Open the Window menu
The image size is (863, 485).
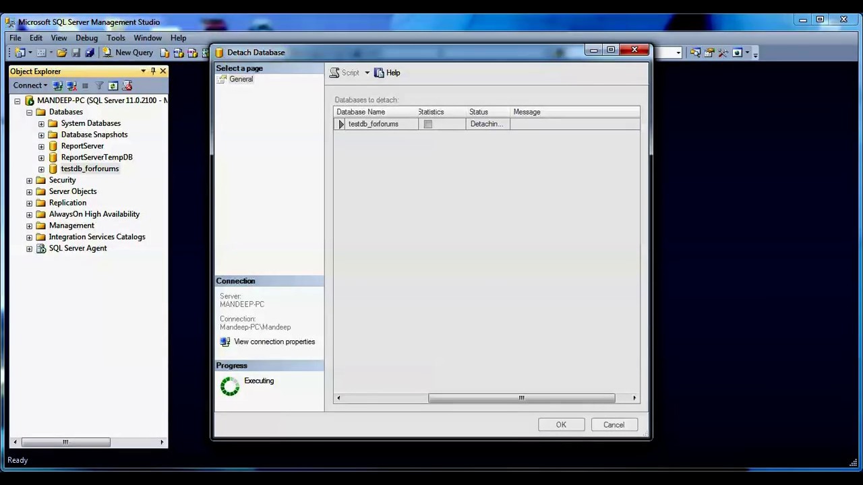click(x=148, y=38)
